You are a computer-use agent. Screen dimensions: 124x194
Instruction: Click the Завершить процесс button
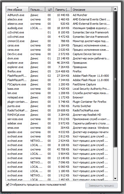101,186
